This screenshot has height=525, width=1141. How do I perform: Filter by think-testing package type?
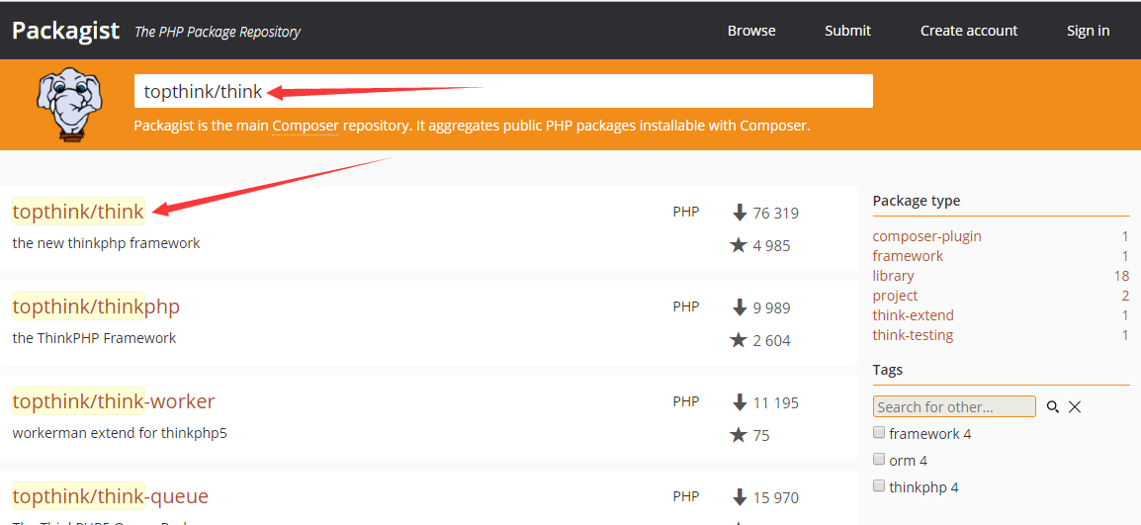point(913,335)
